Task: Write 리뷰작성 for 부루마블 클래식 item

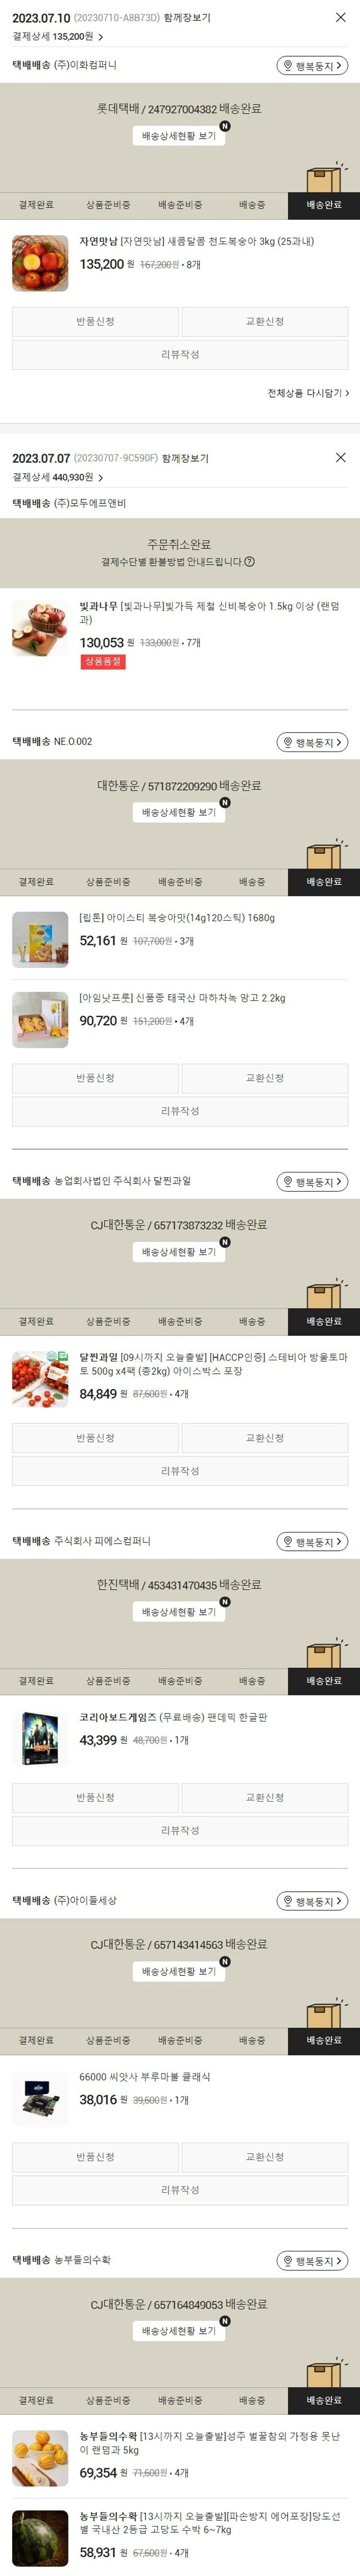Action: tap(180, 2189)
